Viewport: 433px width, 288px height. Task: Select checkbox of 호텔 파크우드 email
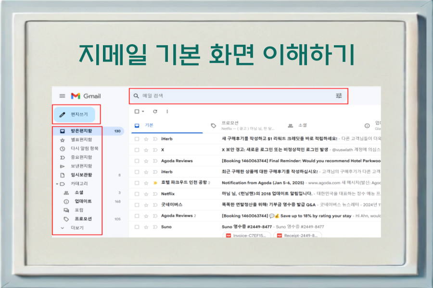[137, 183]
